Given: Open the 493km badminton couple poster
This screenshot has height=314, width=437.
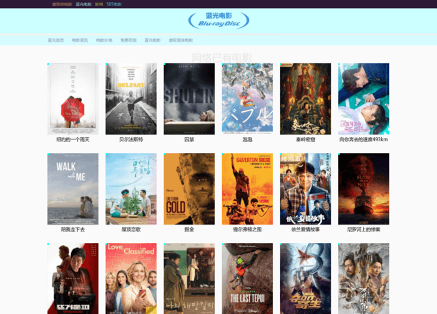Looking at the screenshot, I should (x=364, y=99).
